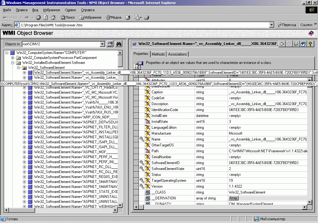Click the Version value 1.1.4322

point(235,186)
